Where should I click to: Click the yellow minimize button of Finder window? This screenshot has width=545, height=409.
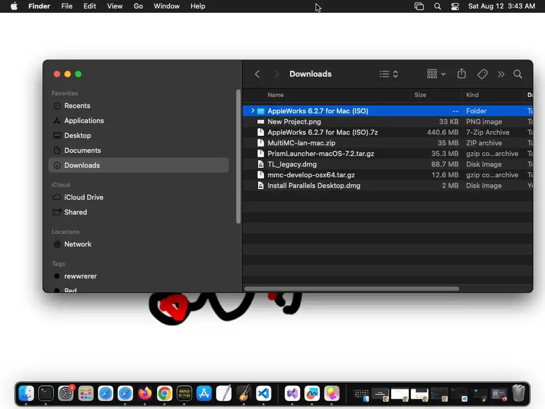[x=68, y=74]
